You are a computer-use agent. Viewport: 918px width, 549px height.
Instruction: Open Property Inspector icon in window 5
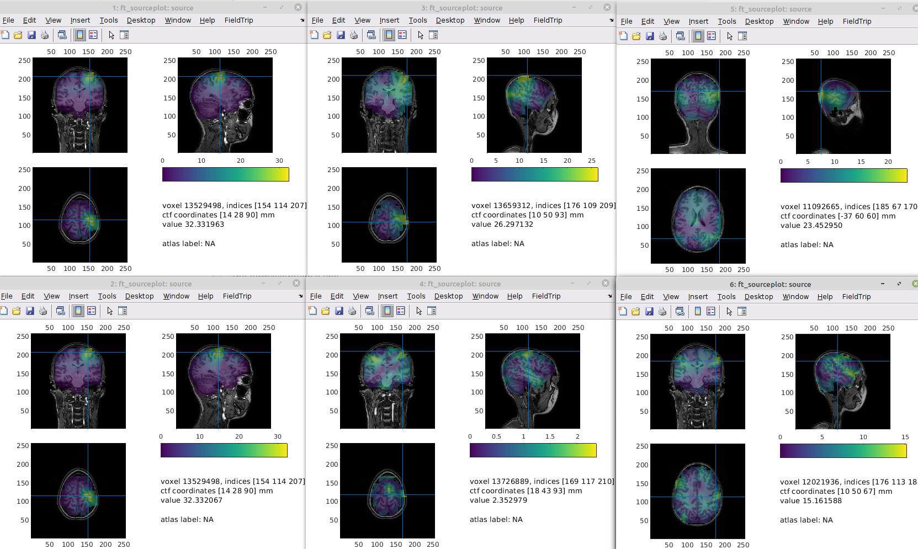tap(742, 36)
